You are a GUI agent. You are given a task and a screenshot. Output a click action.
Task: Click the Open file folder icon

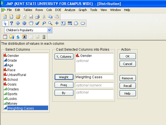pyautogui.click(x=18, y=17)
